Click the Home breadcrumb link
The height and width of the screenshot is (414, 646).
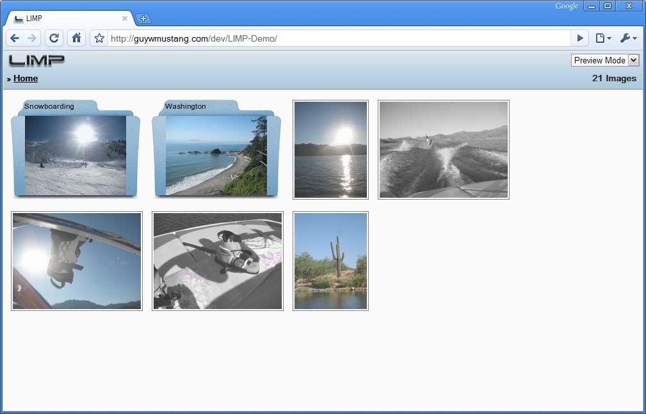point(26,79)
